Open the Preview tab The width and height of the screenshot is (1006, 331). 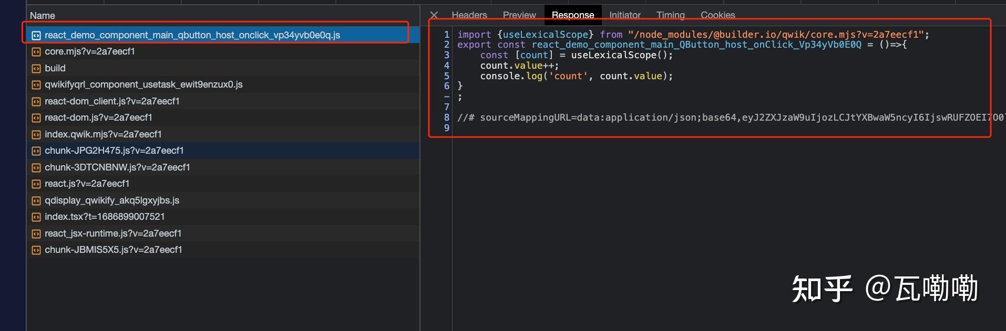(x=519, y=15)
